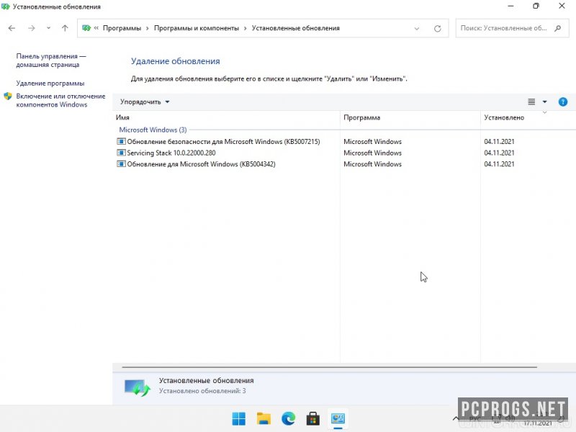Click breadcrumb Установленные обновления
The width and height of the screenshot is (576, 432).
296,28
